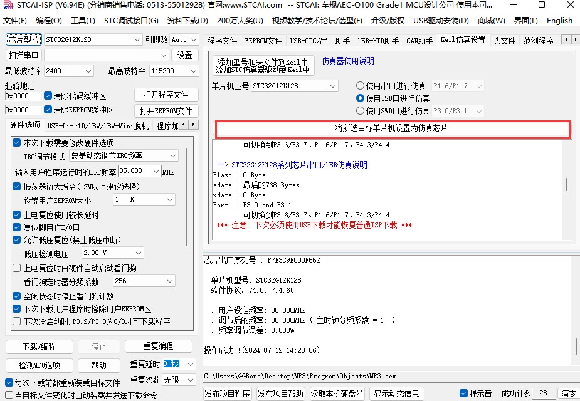
Task: Open 单片机型号 dropdown in Keil panel
Action: click(295, 86)
